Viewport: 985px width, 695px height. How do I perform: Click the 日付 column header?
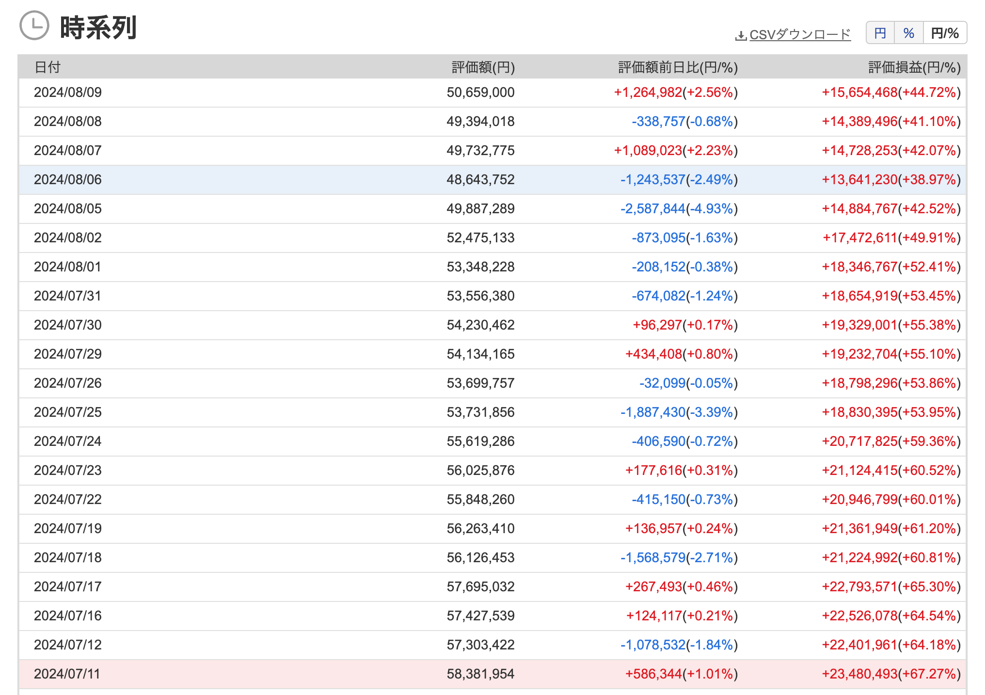pyautogui.click(x=48, y=67)
